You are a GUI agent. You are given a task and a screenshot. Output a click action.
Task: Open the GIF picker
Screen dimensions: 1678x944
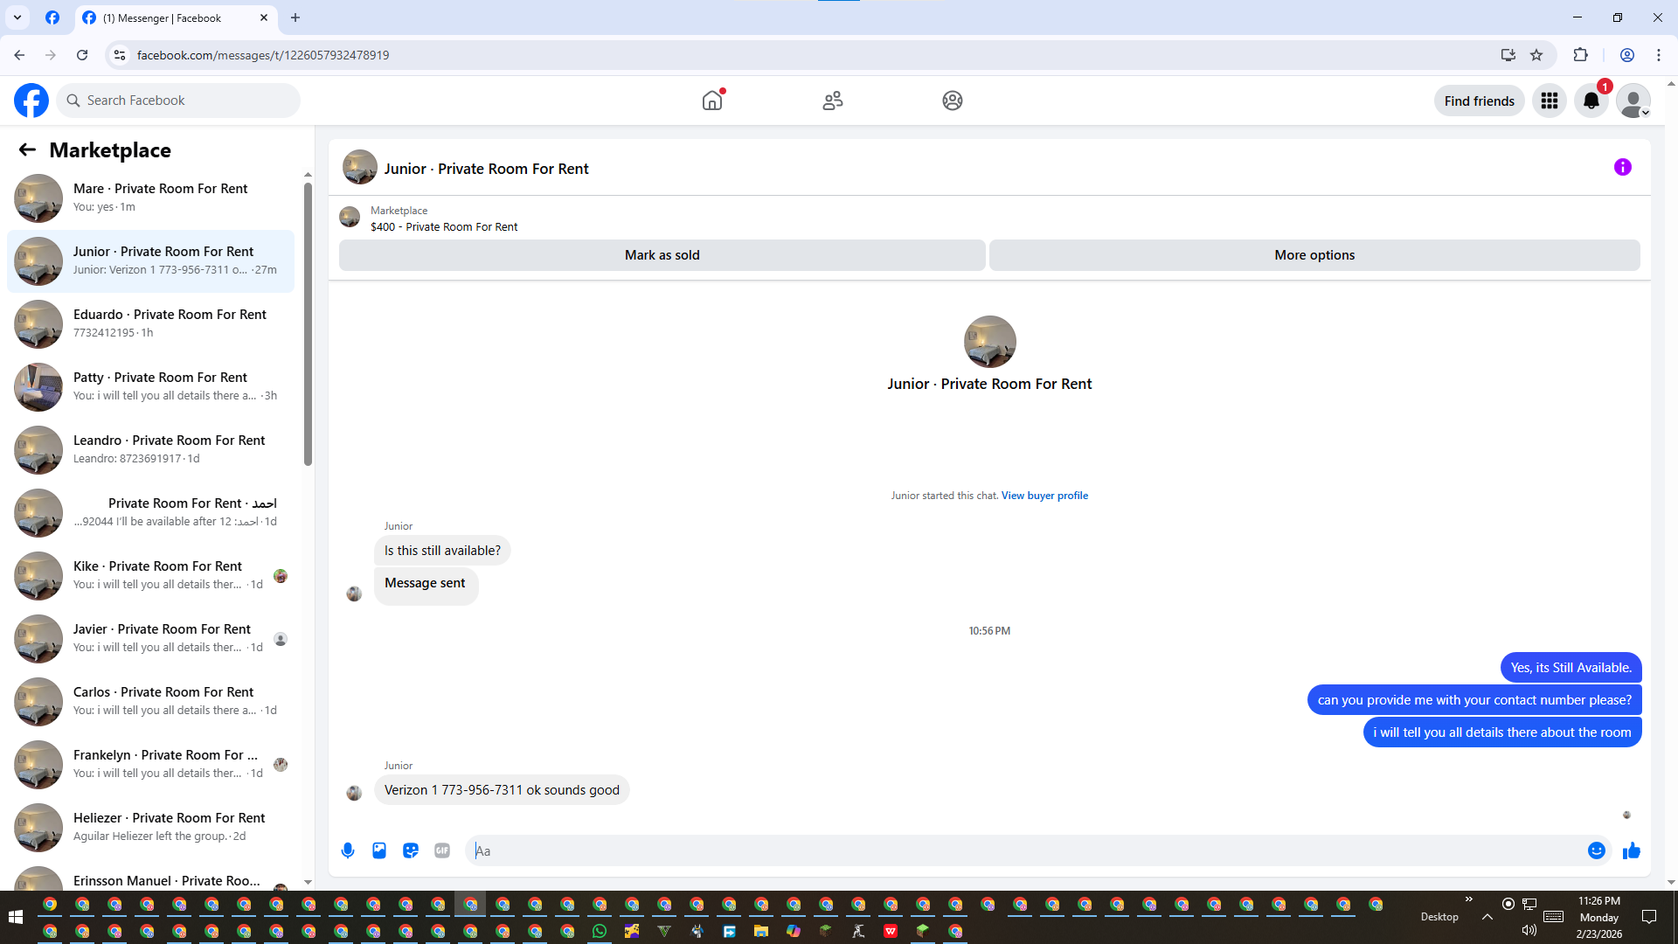[442, 850]
